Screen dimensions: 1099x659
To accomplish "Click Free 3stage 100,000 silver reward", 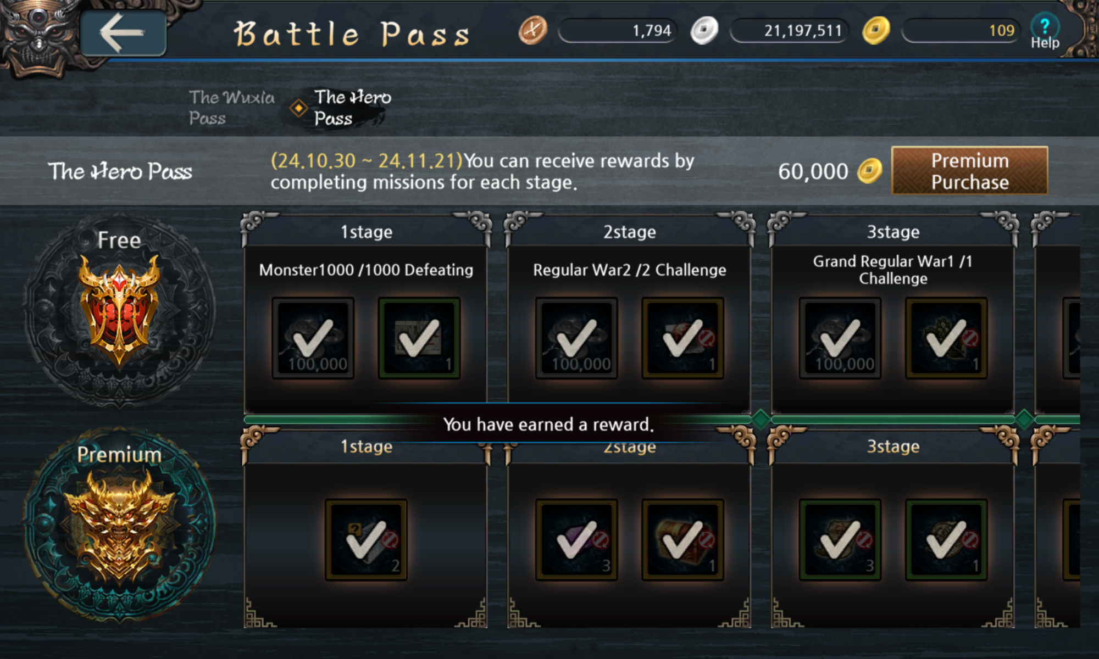I will click(840, 338).
